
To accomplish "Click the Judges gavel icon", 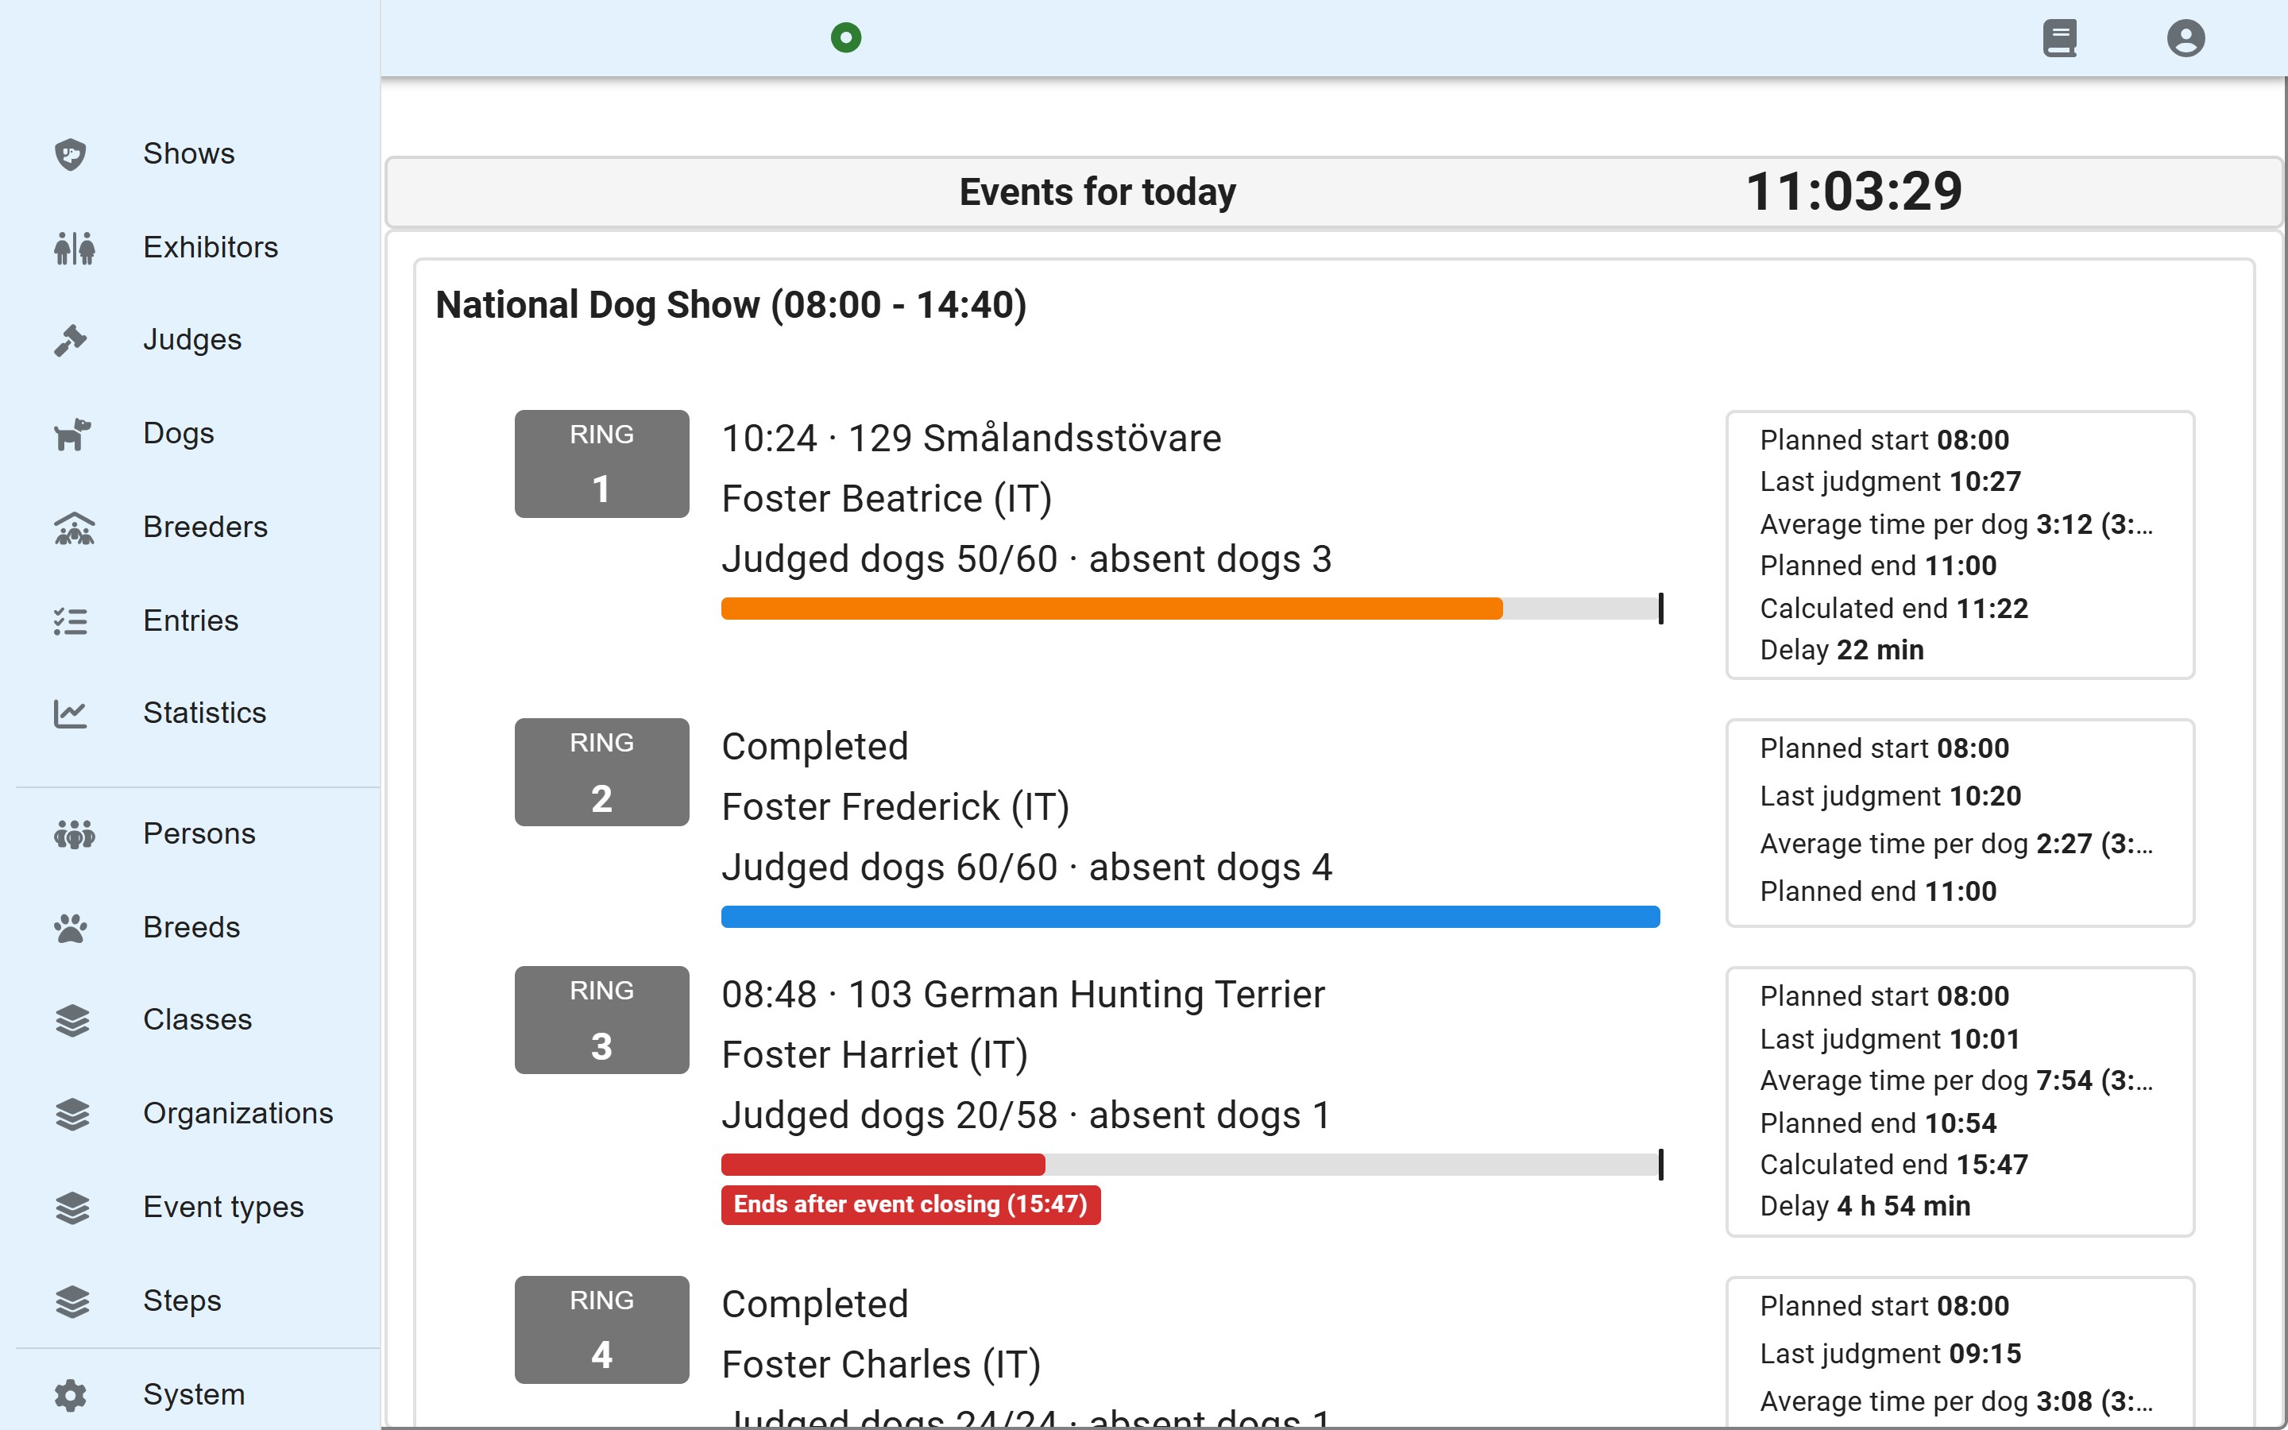I will (x=71, y=341).
